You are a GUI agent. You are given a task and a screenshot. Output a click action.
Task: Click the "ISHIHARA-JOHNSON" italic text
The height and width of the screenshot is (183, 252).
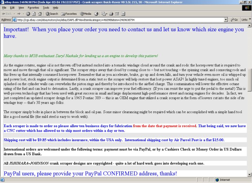(x=29, y=163)
